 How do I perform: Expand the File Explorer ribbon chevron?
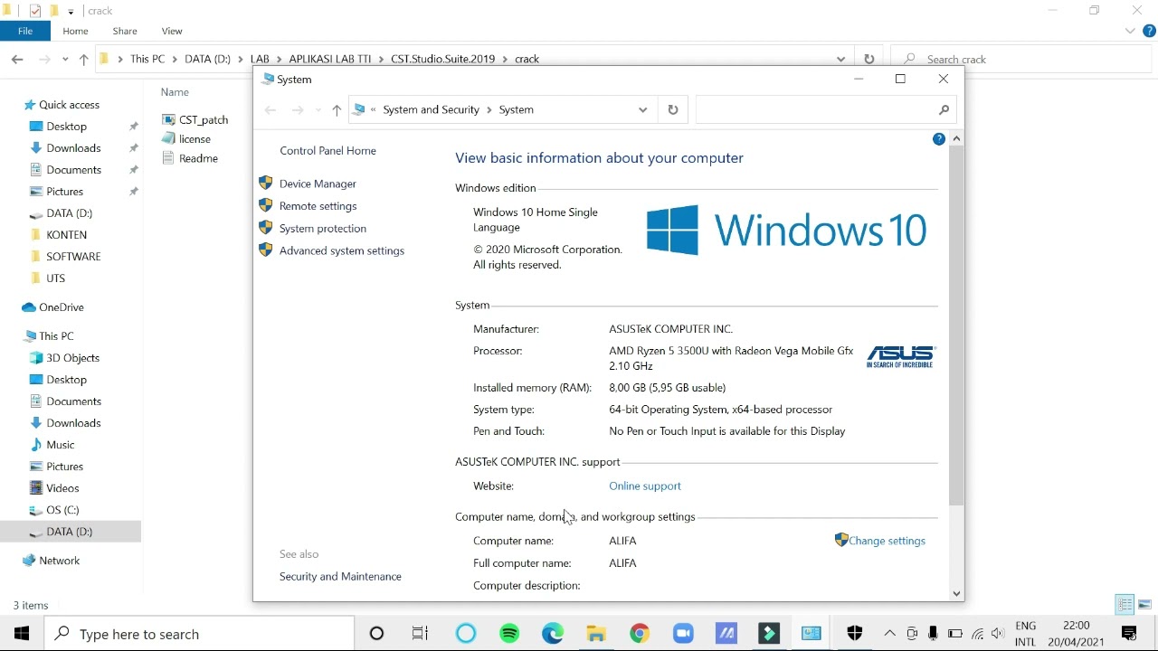(x=1130, y=31)
